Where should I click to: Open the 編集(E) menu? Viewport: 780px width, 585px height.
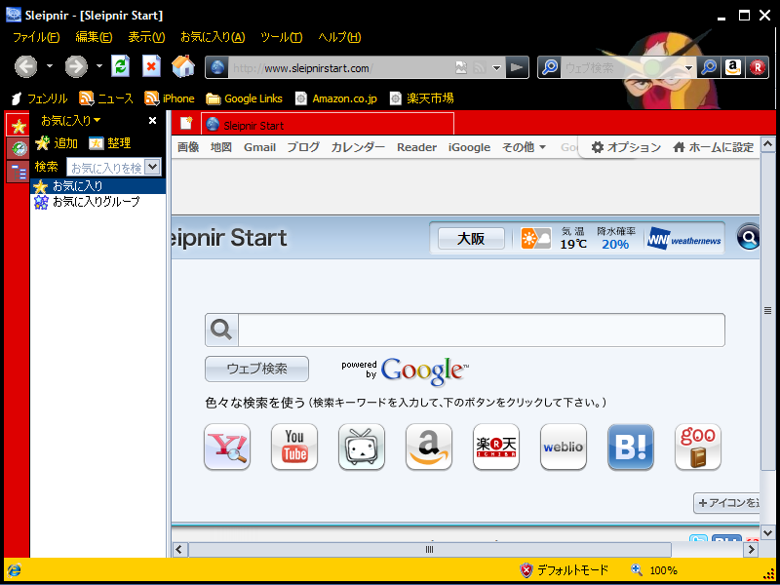94,37
